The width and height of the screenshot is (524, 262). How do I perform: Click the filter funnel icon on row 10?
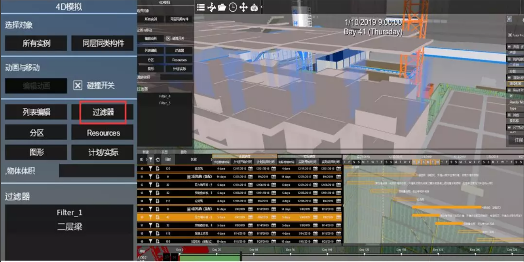[x=151, y=168]
